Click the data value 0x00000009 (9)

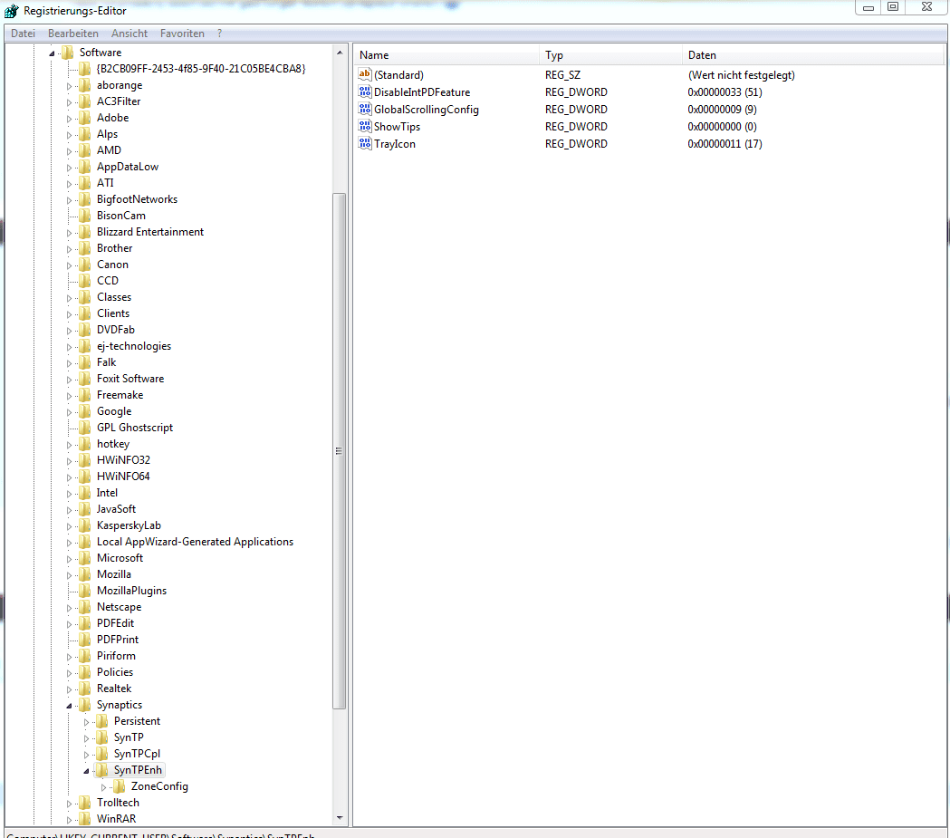722,109
